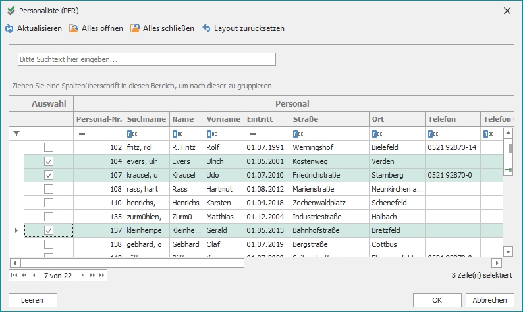
Task: Click the Leeren button
Action: tap(33, 299)
